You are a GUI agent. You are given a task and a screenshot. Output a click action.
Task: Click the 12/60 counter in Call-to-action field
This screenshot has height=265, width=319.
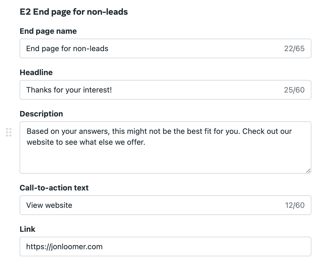click(x=295, y=205)
